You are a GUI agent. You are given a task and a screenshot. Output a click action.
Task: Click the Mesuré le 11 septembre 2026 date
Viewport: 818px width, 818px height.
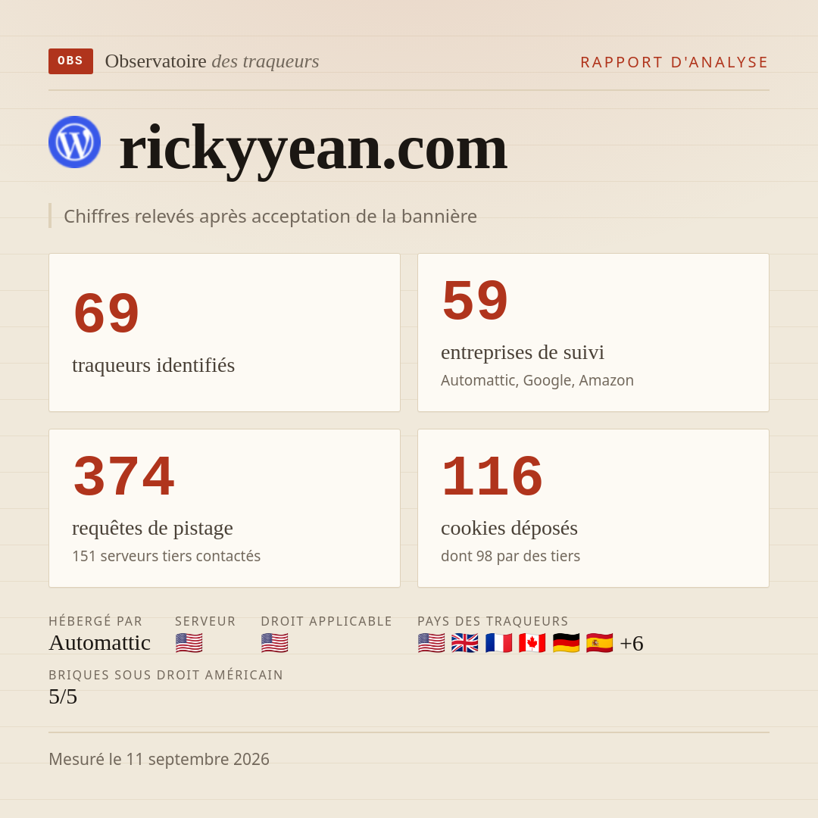point(159,759)
